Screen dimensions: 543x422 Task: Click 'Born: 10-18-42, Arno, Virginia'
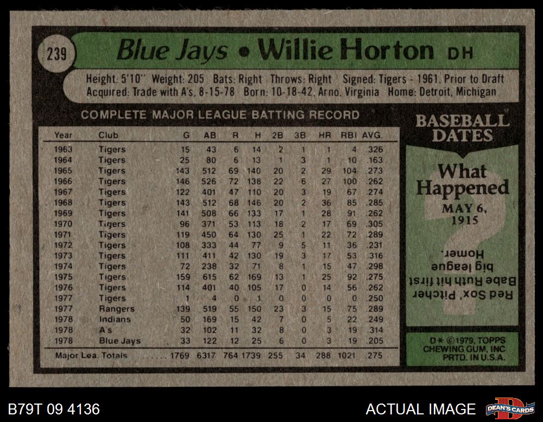point(311,92)
